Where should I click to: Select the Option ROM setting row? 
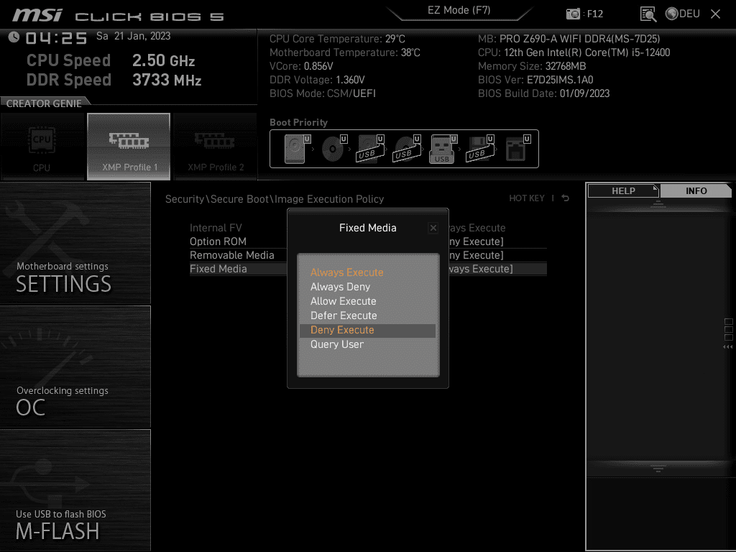pyautogui.click(x=368, y=241)
